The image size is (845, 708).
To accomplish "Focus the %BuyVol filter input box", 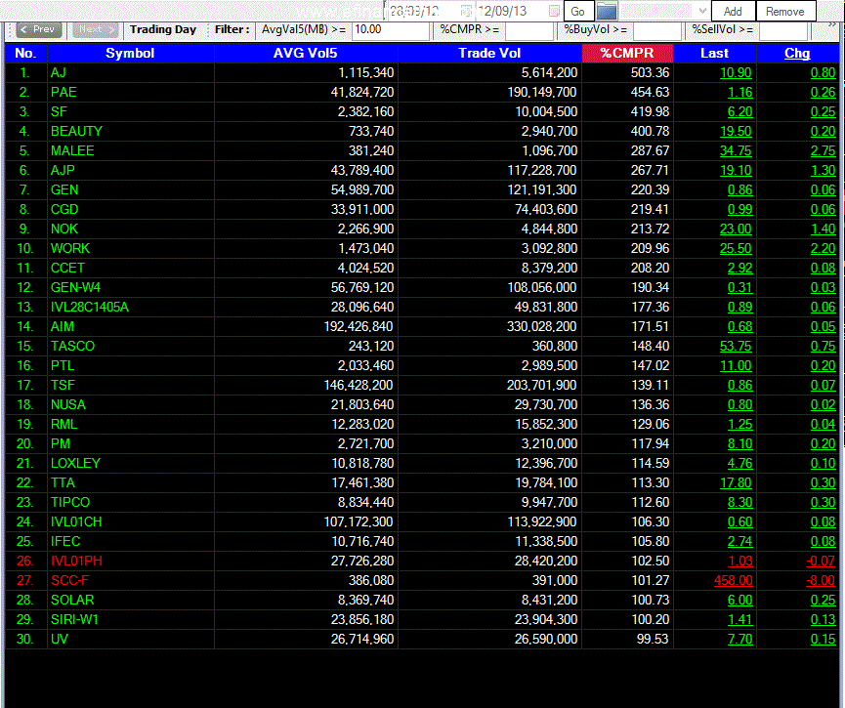I will pos(656,30).
